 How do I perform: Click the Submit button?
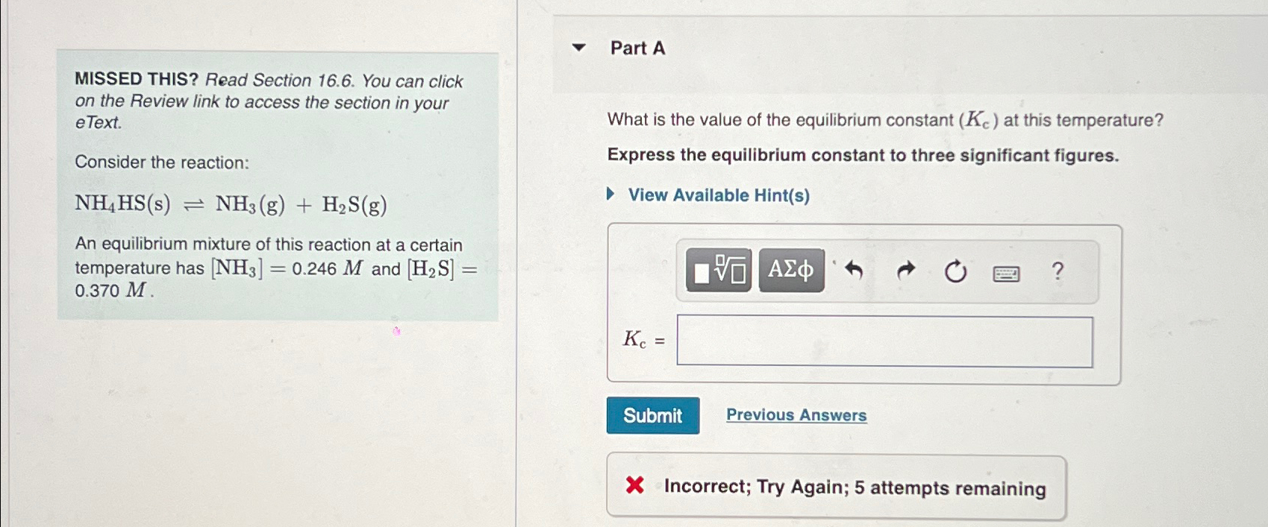[653, 415]
